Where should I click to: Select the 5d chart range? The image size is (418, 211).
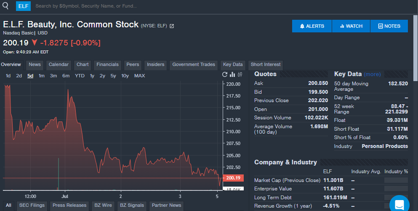(x=30, y=76)
